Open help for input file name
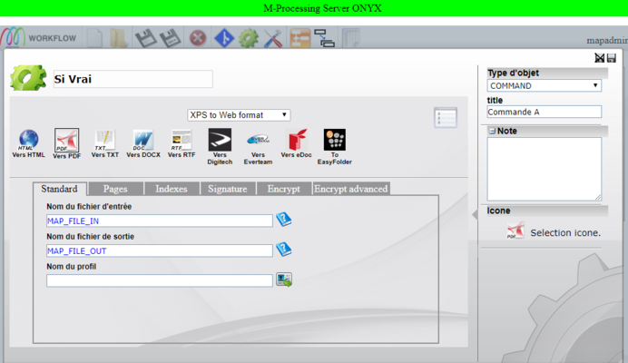Image resolution: width=628 pixels, height=363 pixels. (x=283, y=220)
